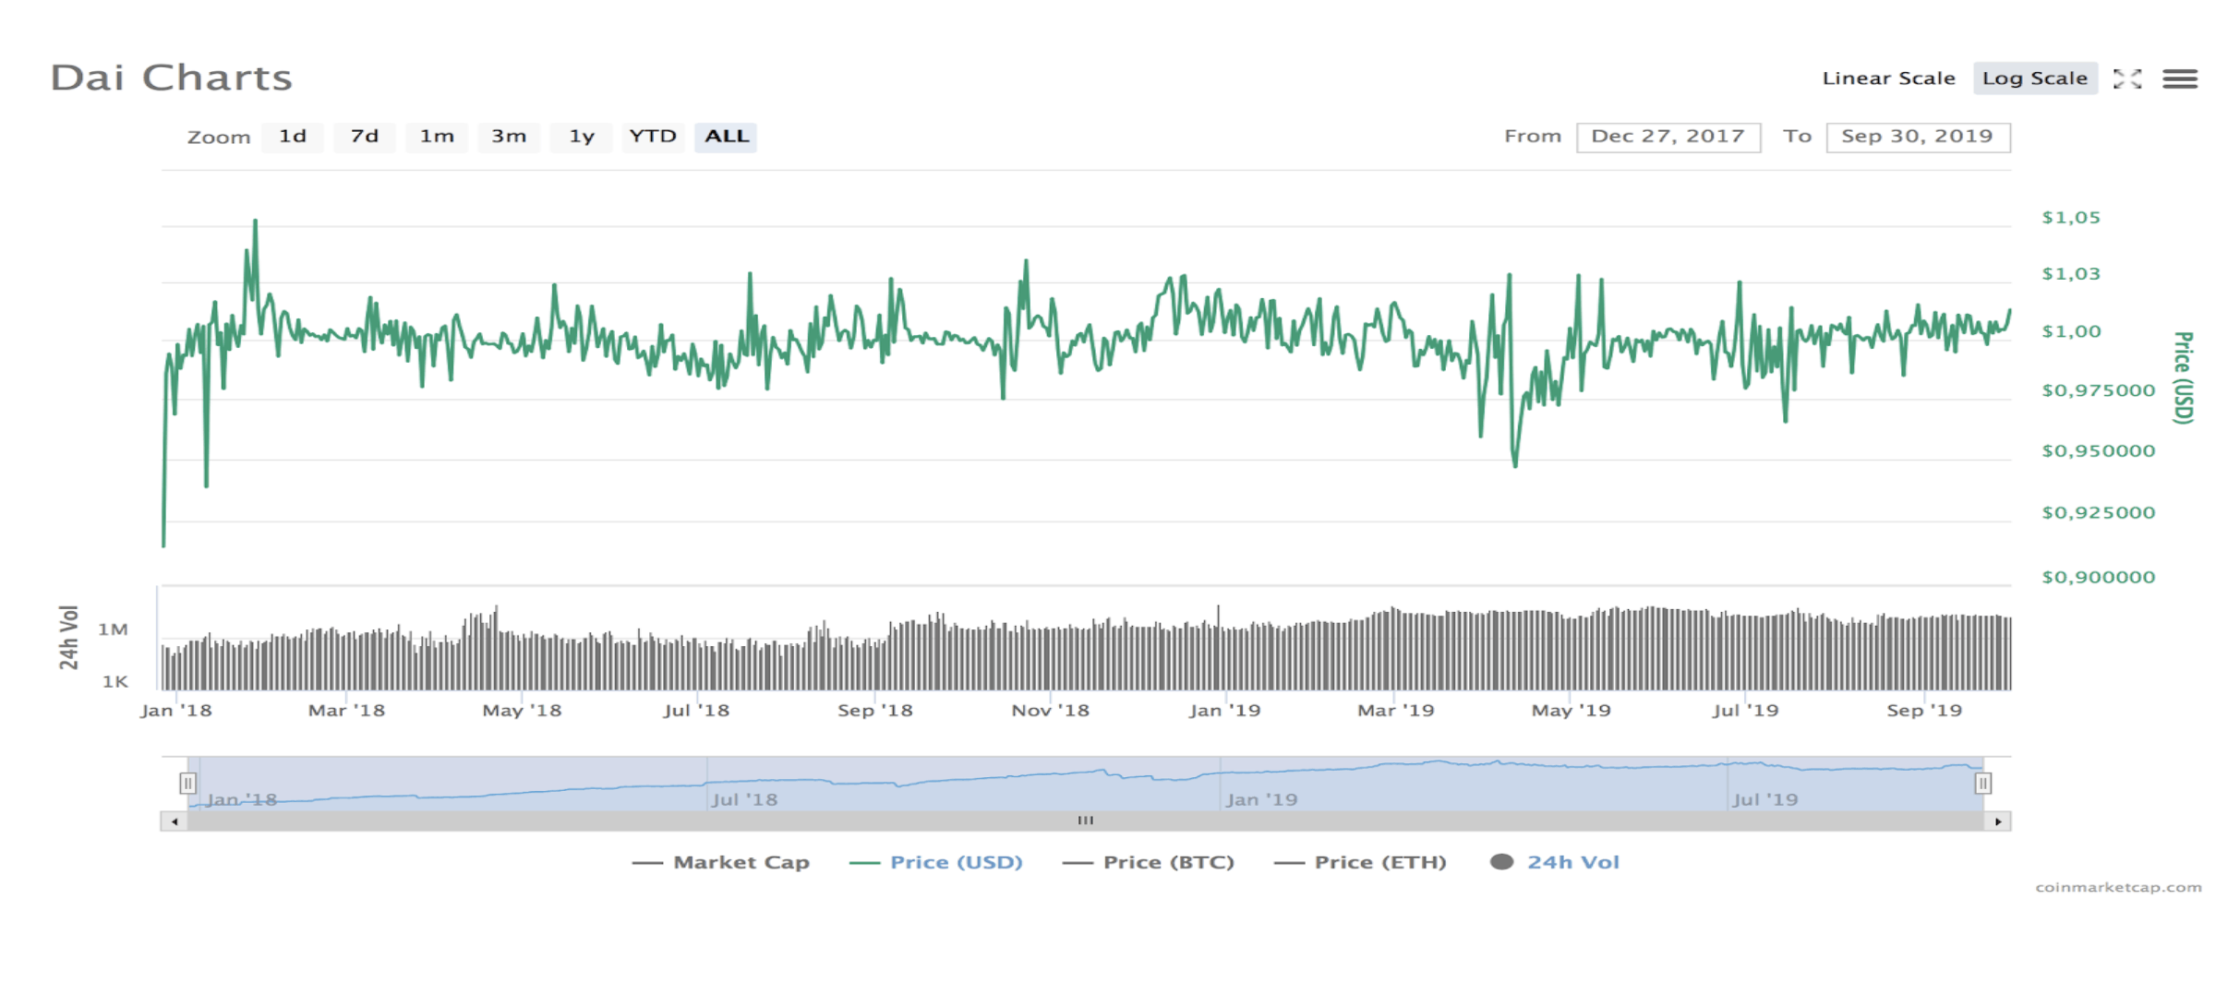Image resolution: width=2216 pixels, height=1006 pixels.
Task: Switch to Log Scale
Action: coord(2035,78)
